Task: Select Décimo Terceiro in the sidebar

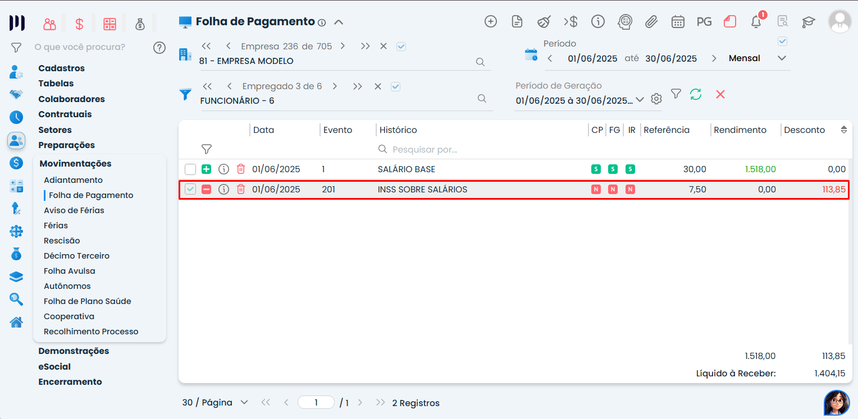Action: tap(76, 256)
